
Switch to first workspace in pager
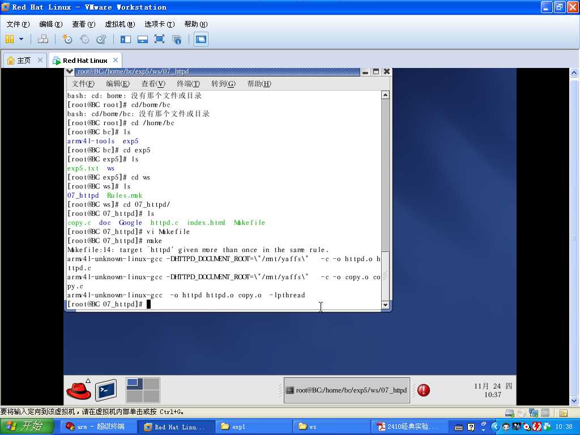pos(134,384)
